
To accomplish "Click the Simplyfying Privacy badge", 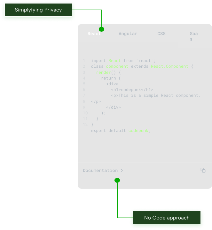I will coord(38,10).
